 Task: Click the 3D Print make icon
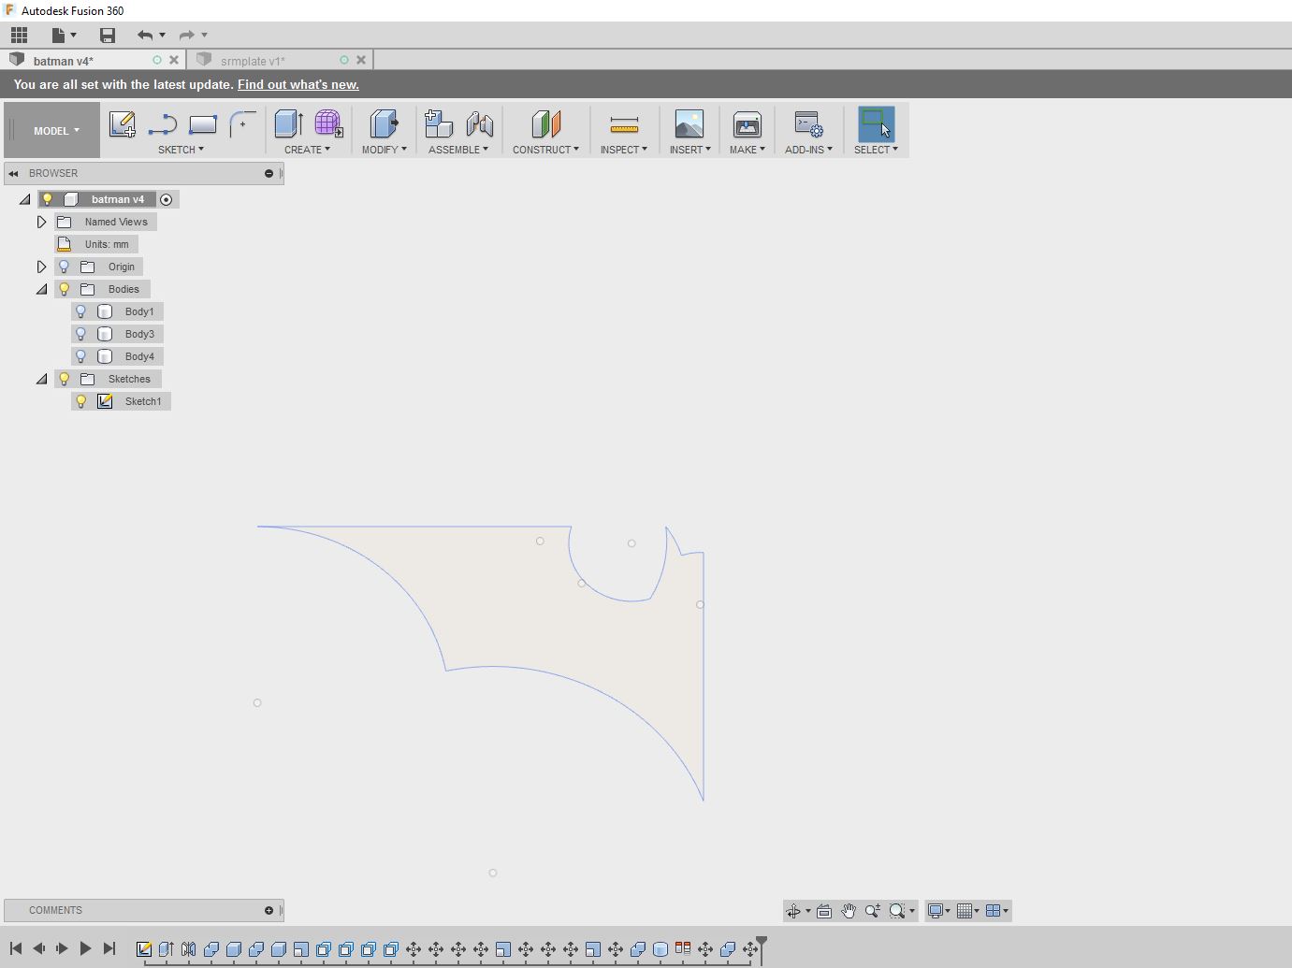pyautogui.click(x=747, y=124)
